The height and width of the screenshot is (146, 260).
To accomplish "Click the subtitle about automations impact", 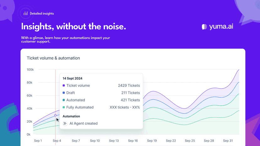I will tap(66, 39).
